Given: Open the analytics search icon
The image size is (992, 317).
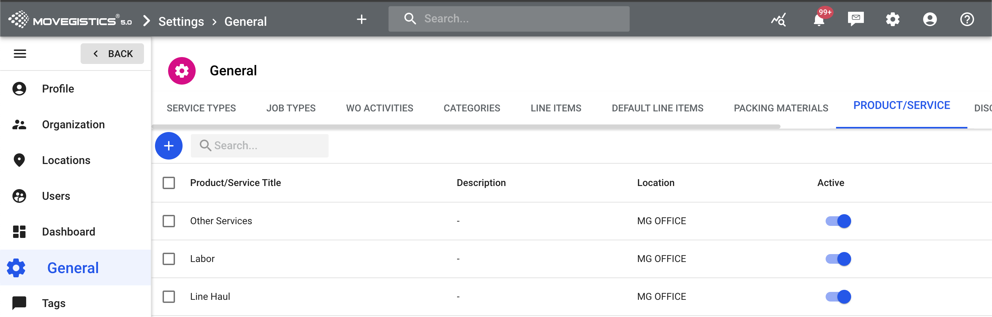Looking at the screenshot, I should coord(778,19).
